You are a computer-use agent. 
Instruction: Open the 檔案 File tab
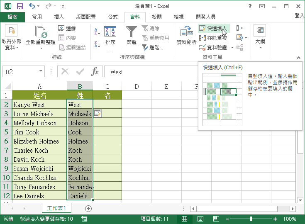pos(12,17)
